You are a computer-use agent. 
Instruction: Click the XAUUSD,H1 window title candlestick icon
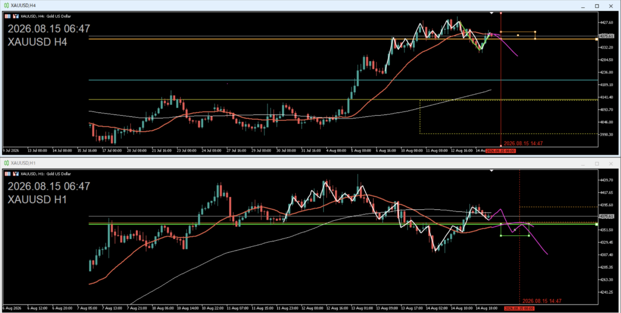pos(6,163)
